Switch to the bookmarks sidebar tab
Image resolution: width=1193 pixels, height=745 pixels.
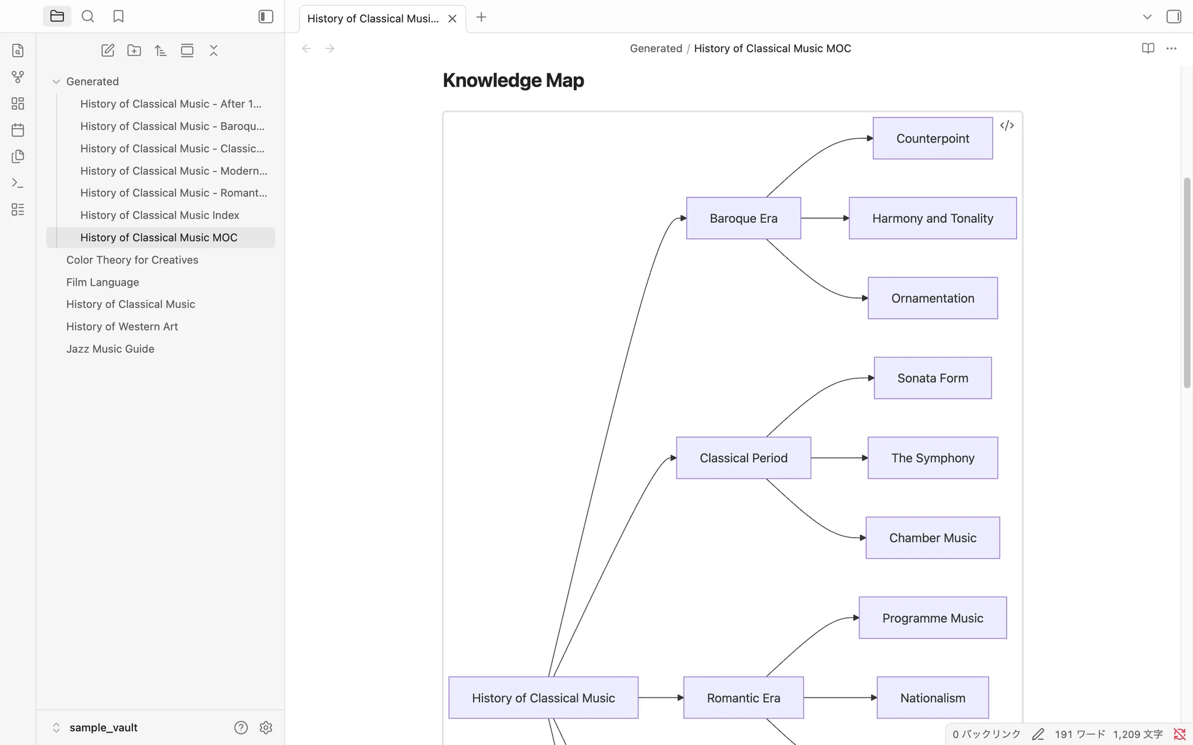(118, 16)
